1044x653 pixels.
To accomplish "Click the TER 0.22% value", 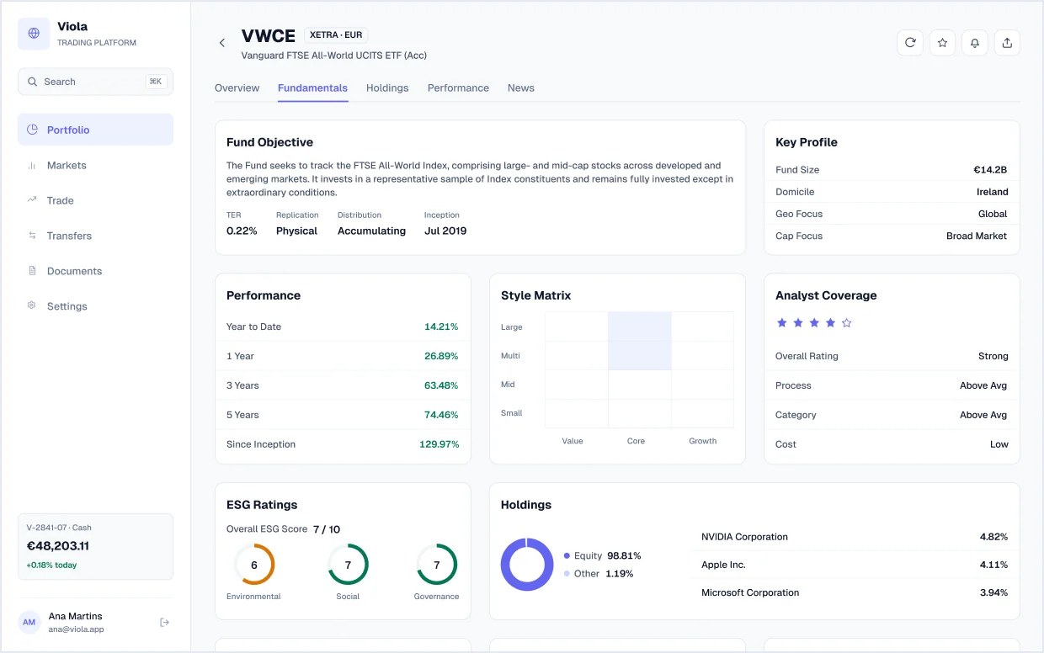I will click(242, 231).
